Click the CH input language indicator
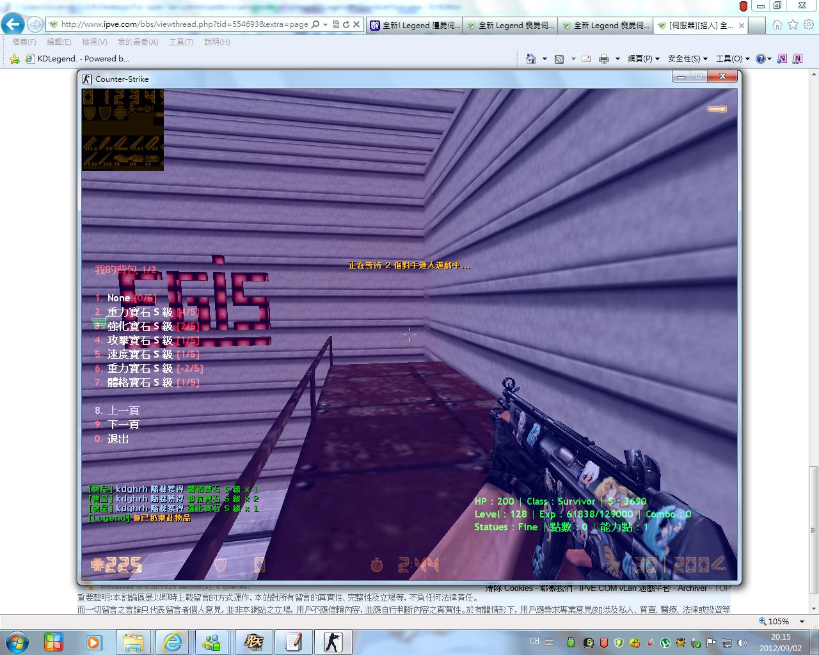The width and height of the screenshot is (819, 655). tap(535, 641)
